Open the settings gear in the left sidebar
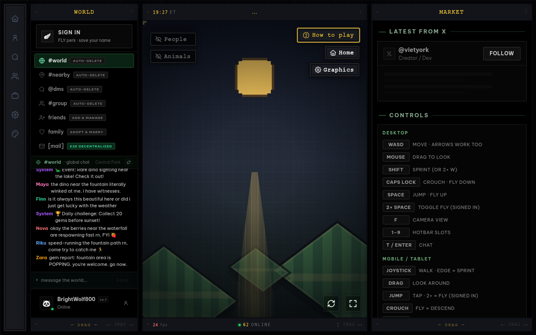The image size is (536, 335). 15,115
